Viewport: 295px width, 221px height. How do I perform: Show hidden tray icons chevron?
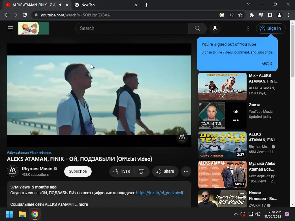tap(236, 214)
